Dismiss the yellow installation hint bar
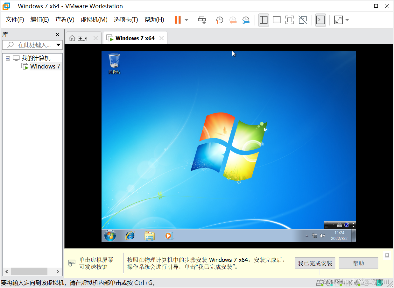The height and width of the screenshot is (288, 394). tap(387, 255)
